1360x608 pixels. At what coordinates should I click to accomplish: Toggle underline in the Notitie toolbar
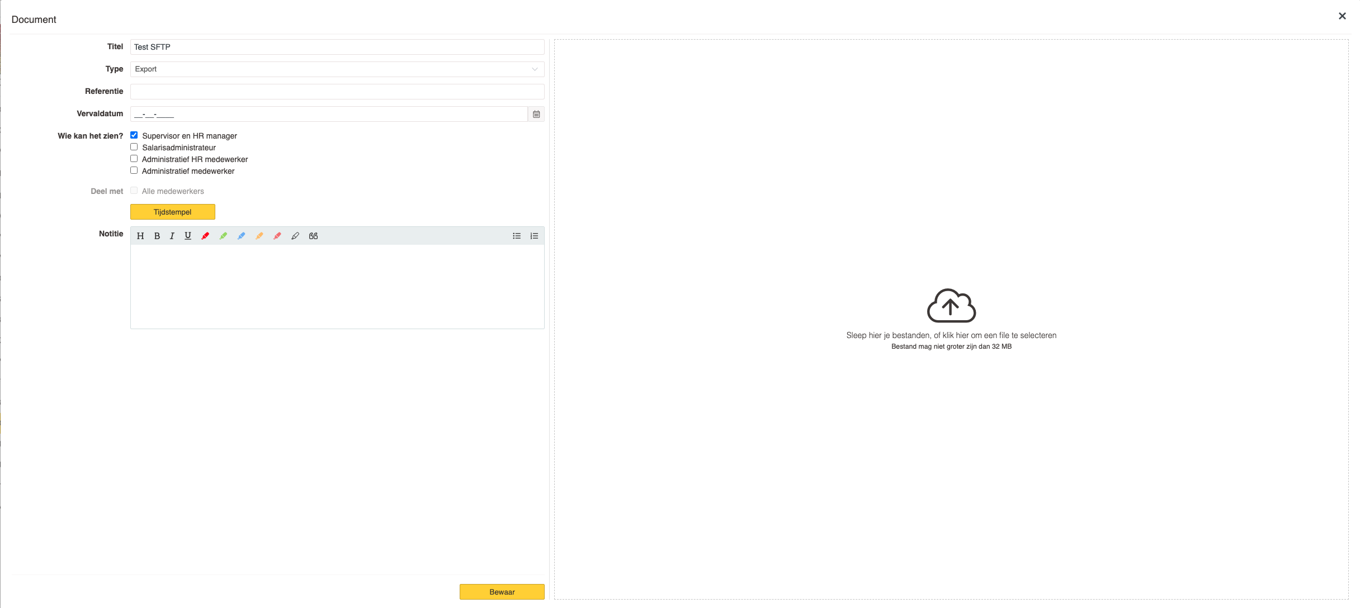point(188,236)
